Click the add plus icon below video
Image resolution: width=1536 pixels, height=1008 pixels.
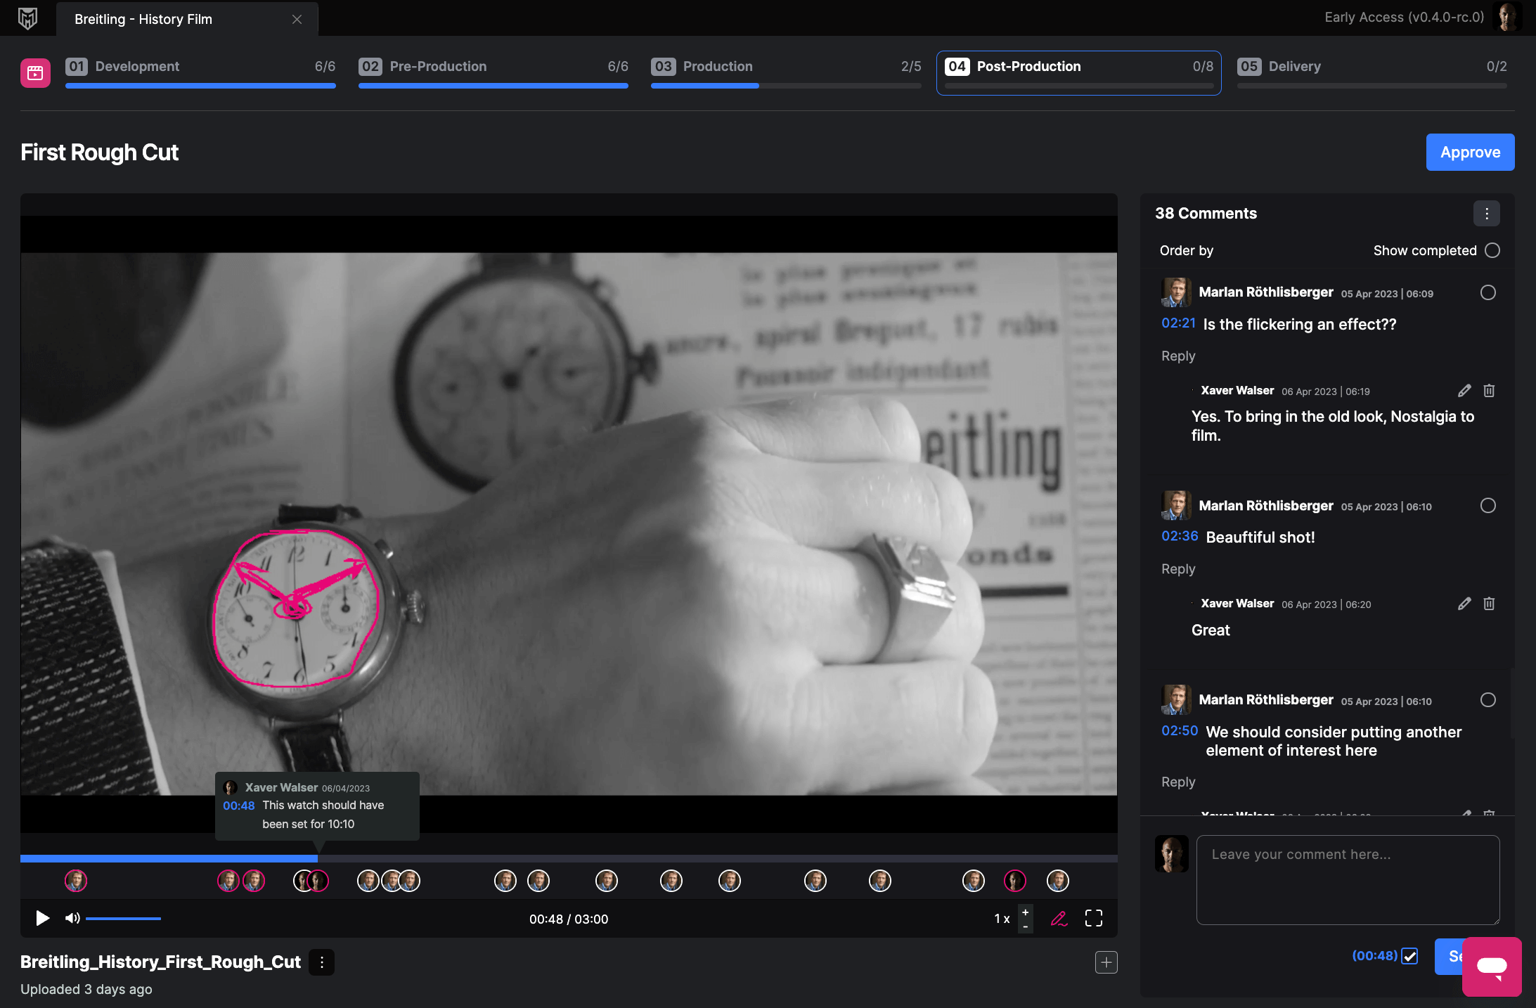click(1106, 962)
